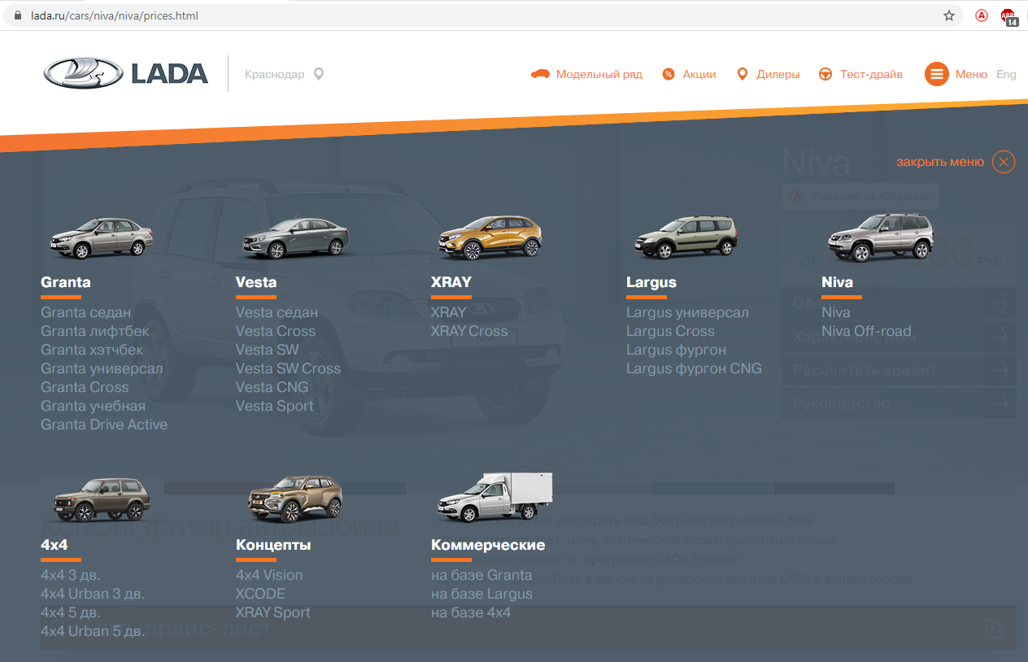This screenshot has height=662, width=1028.
Task: Open the Концепты heading link
Action: pyautogui.click(x=273, y=545)
